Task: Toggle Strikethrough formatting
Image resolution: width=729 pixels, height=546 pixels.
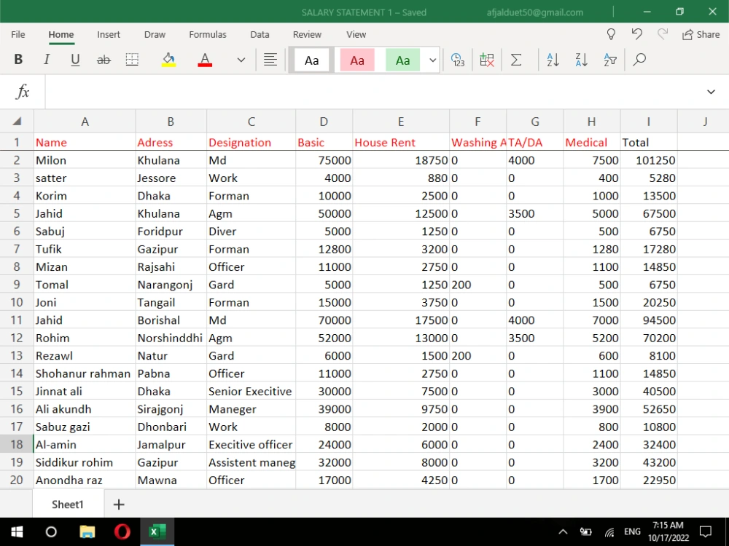Action: click(104, 60)
